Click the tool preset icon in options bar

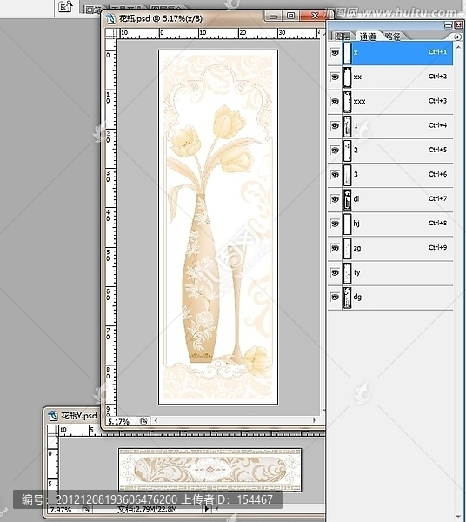(x=65, y=6)
